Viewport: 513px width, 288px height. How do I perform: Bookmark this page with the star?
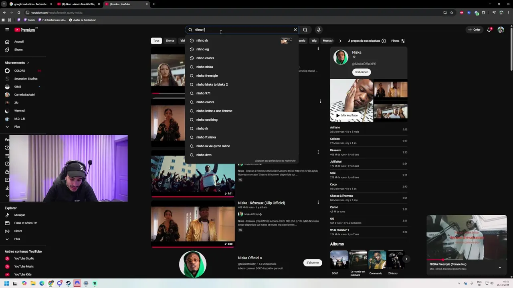(452, 12)
